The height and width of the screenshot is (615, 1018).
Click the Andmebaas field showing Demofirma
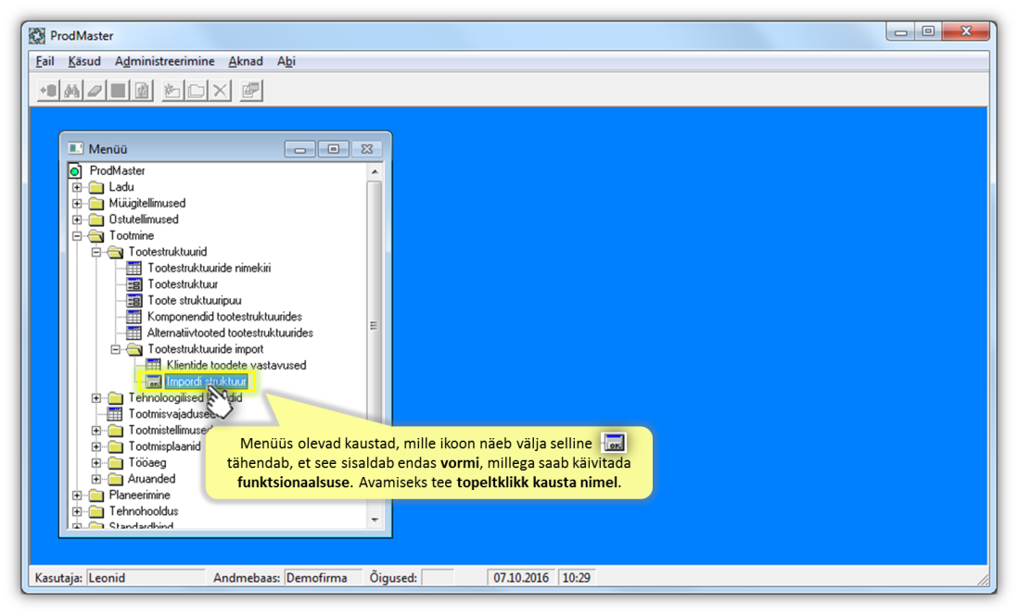(x=323, y=577)
